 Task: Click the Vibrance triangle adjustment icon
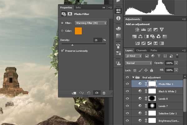click(162, 30)
